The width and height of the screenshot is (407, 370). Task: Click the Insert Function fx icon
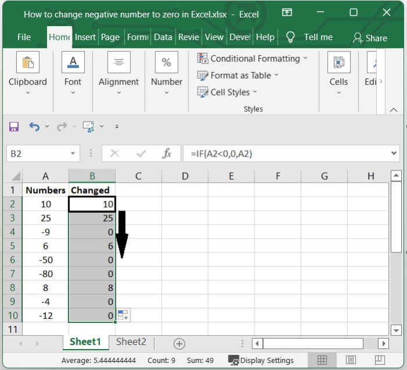tap(167, 154)
